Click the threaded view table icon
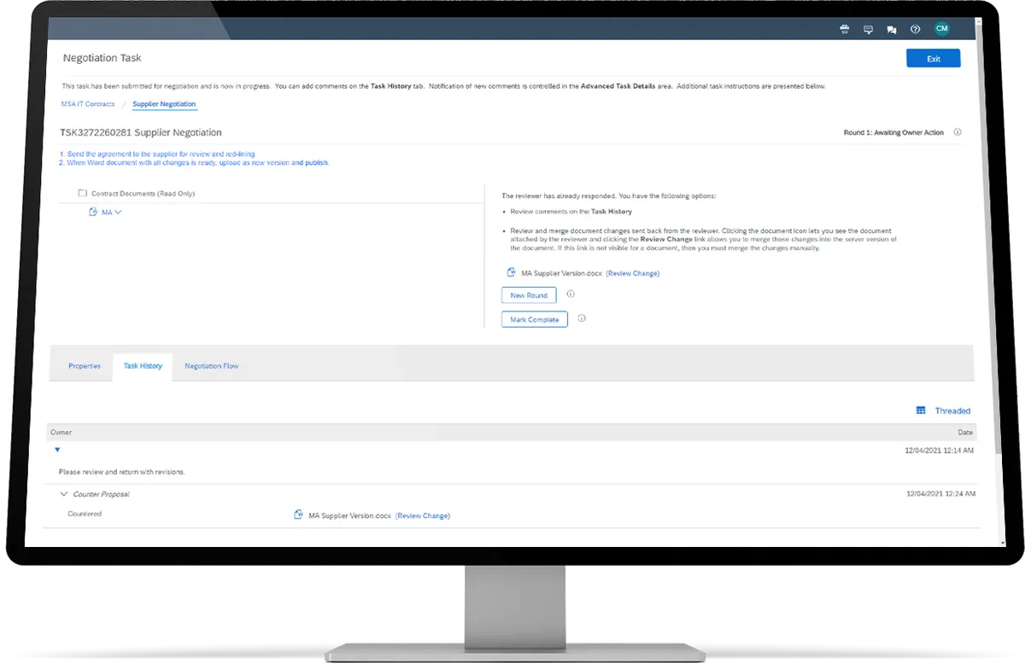The height and width of the screenshot is (663, 1025). (x=921, y=410)
